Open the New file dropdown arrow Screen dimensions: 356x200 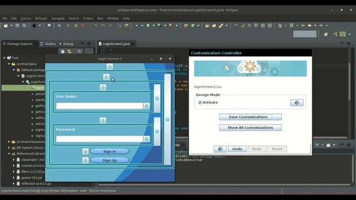(11, 26)
